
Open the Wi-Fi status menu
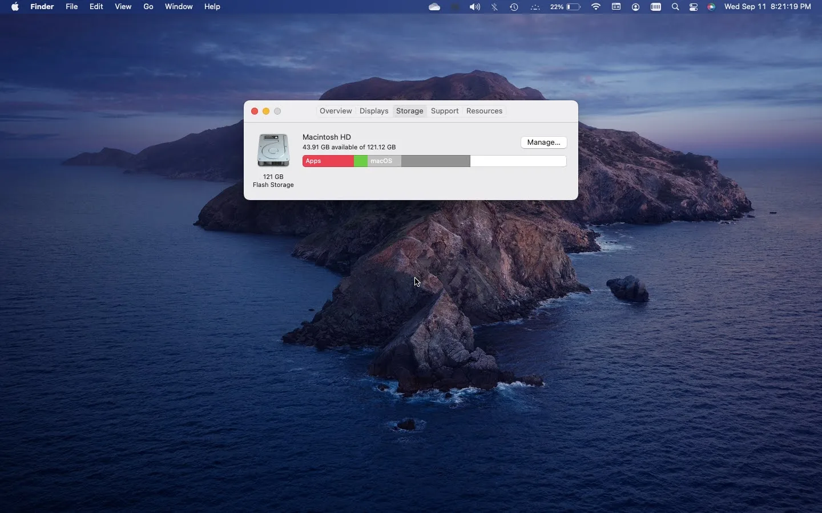click(x=597, y=7)
